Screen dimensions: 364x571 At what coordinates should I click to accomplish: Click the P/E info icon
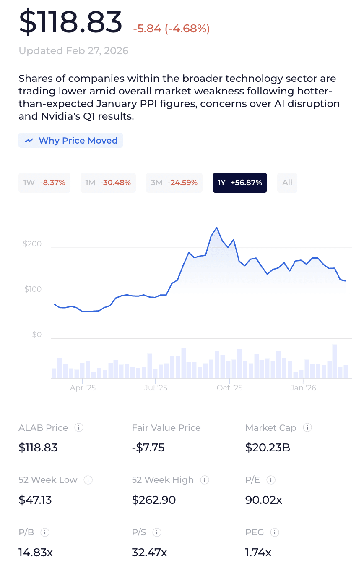click(271, 480)
